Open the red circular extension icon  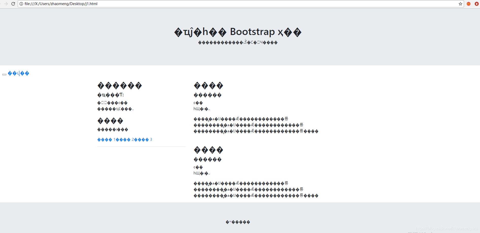pyautogui.click(x=476, y=4)
